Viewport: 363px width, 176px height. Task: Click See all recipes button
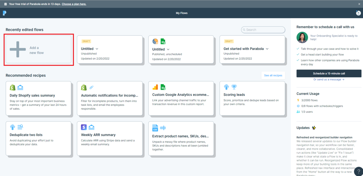(x=273, y=75)
